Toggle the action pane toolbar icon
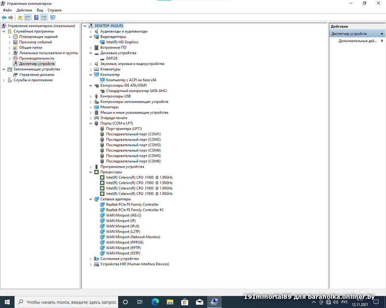This screenshot has height=308, width=386. [x=43, y=17]
